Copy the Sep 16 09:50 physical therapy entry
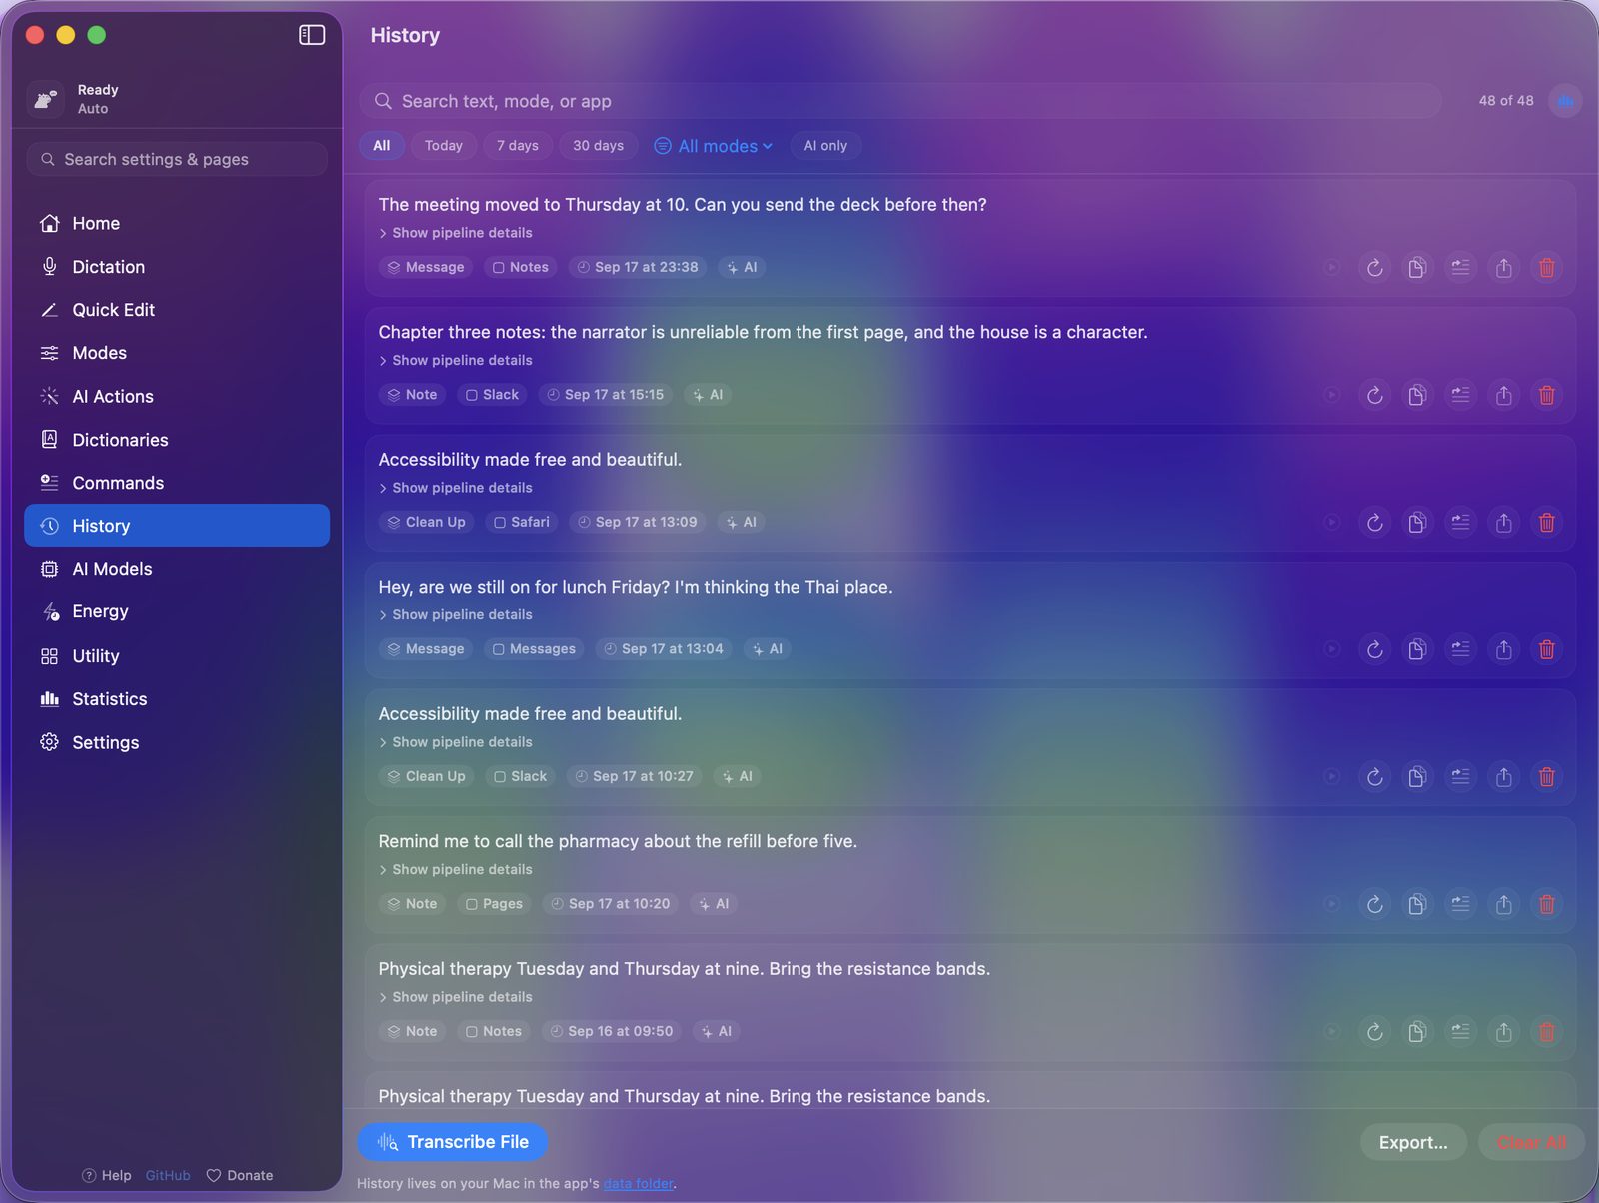1599x1203 pixels. [x=1417, y=1032]
